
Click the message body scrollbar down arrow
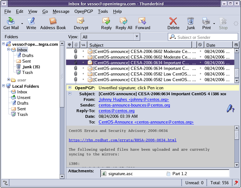coord(237,165)
